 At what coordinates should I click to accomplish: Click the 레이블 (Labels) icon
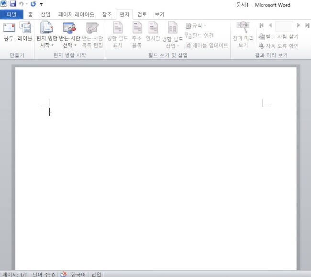tap(25, 28)
